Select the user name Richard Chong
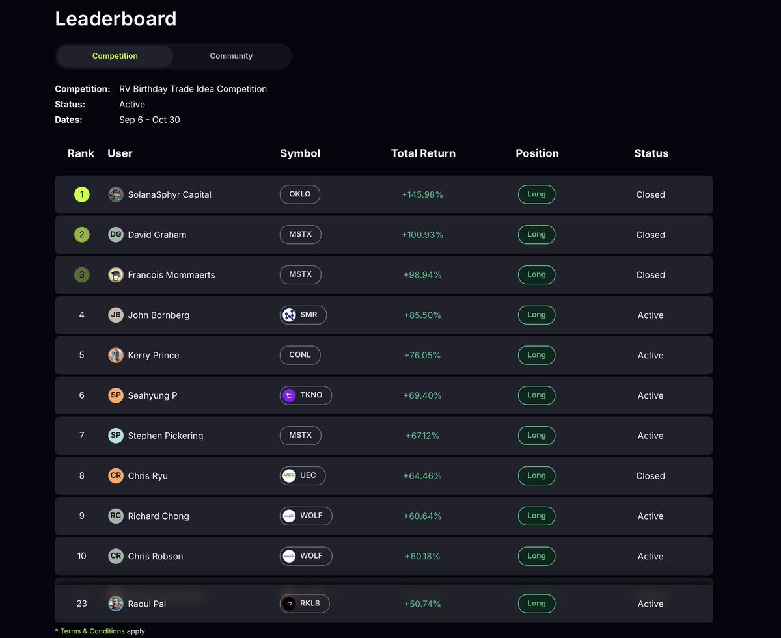 pos(158,516)
